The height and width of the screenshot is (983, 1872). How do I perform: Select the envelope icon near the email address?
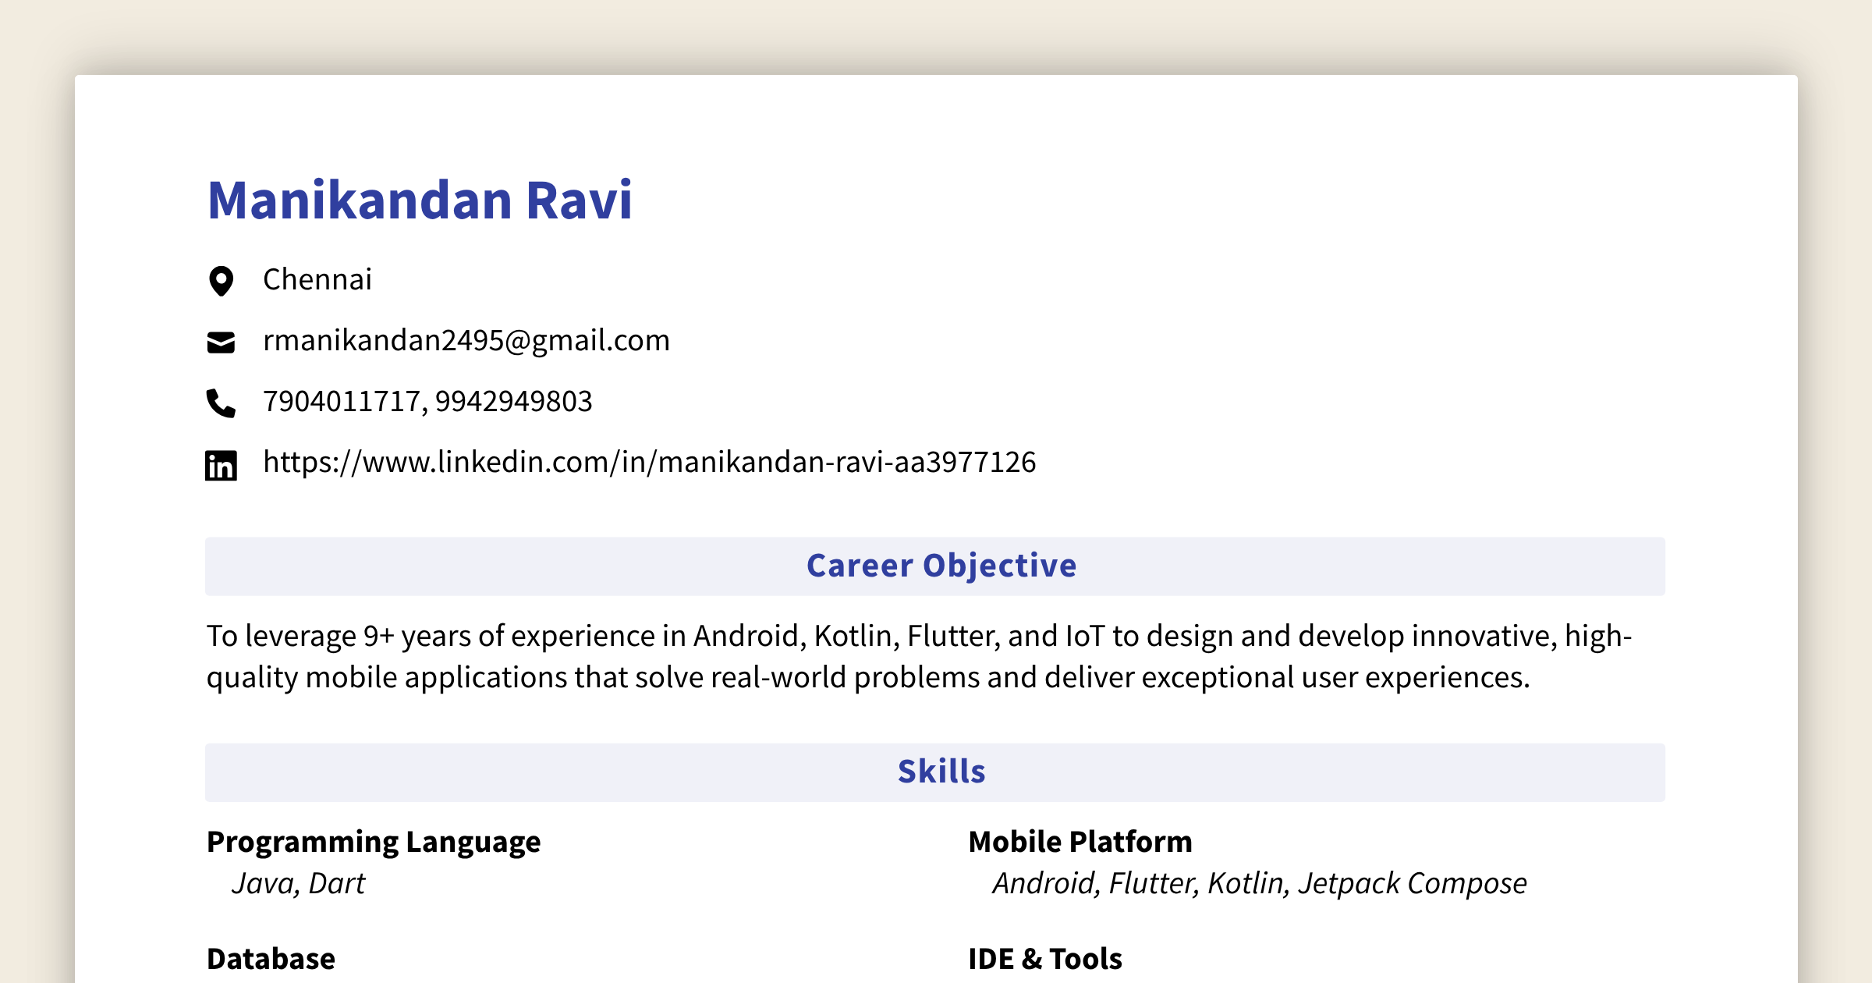pos(222,339)
